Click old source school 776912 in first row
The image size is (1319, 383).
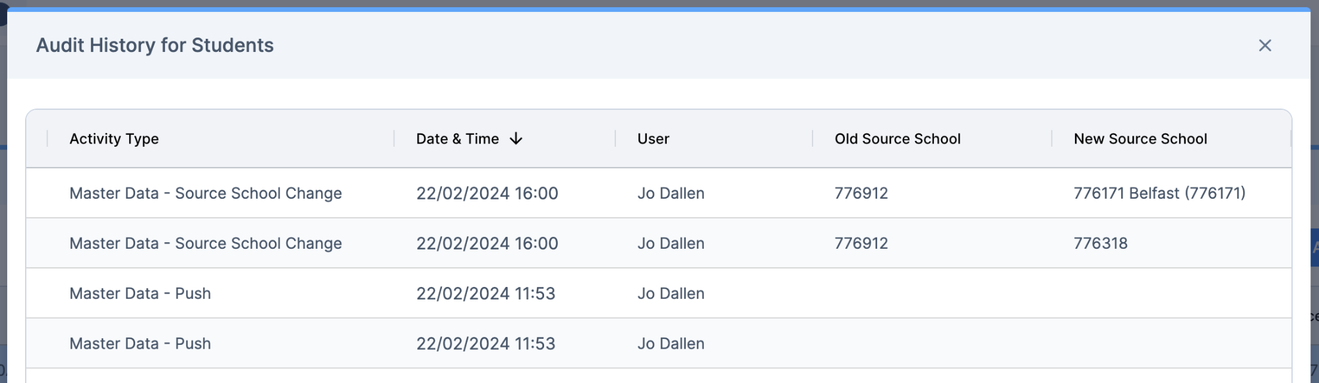861,193
